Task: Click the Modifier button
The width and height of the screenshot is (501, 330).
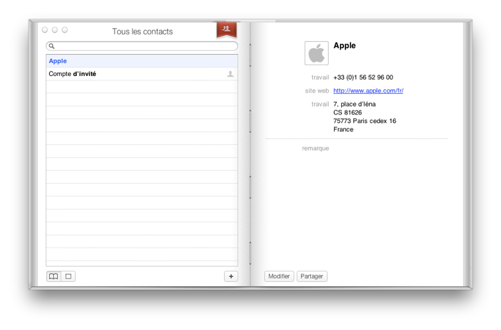Action: tap(279, 276)
